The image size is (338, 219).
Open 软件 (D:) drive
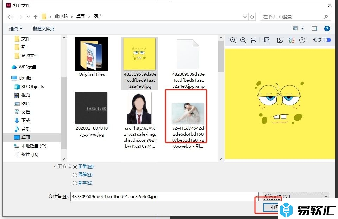26,154
